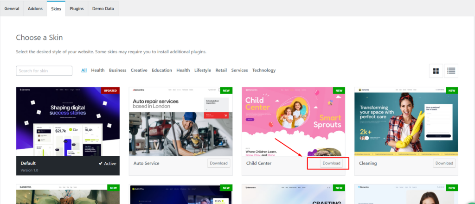Open the Child Center skin thumbnail

pos(294,121)
